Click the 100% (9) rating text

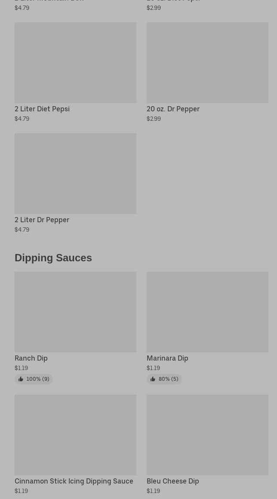click(x=38, y=379)
